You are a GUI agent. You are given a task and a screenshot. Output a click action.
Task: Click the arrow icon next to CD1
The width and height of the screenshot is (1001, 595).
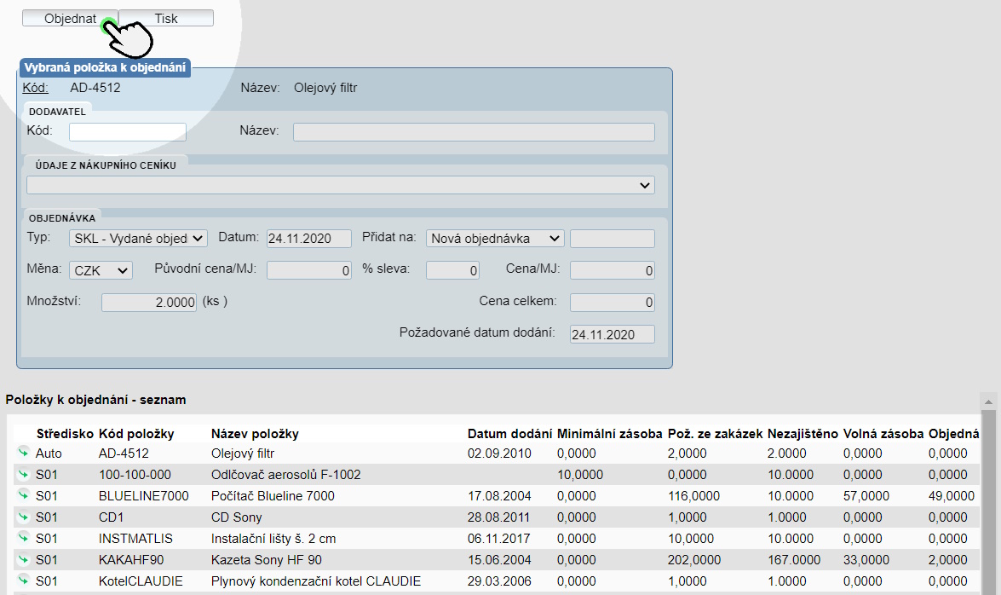[23, 517]
